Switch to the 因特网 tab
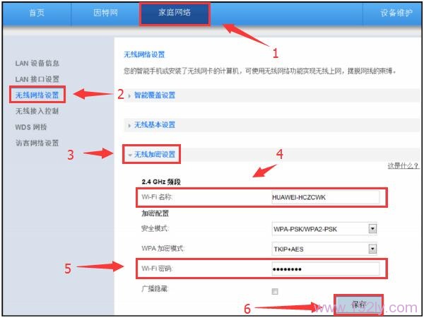 106,13
